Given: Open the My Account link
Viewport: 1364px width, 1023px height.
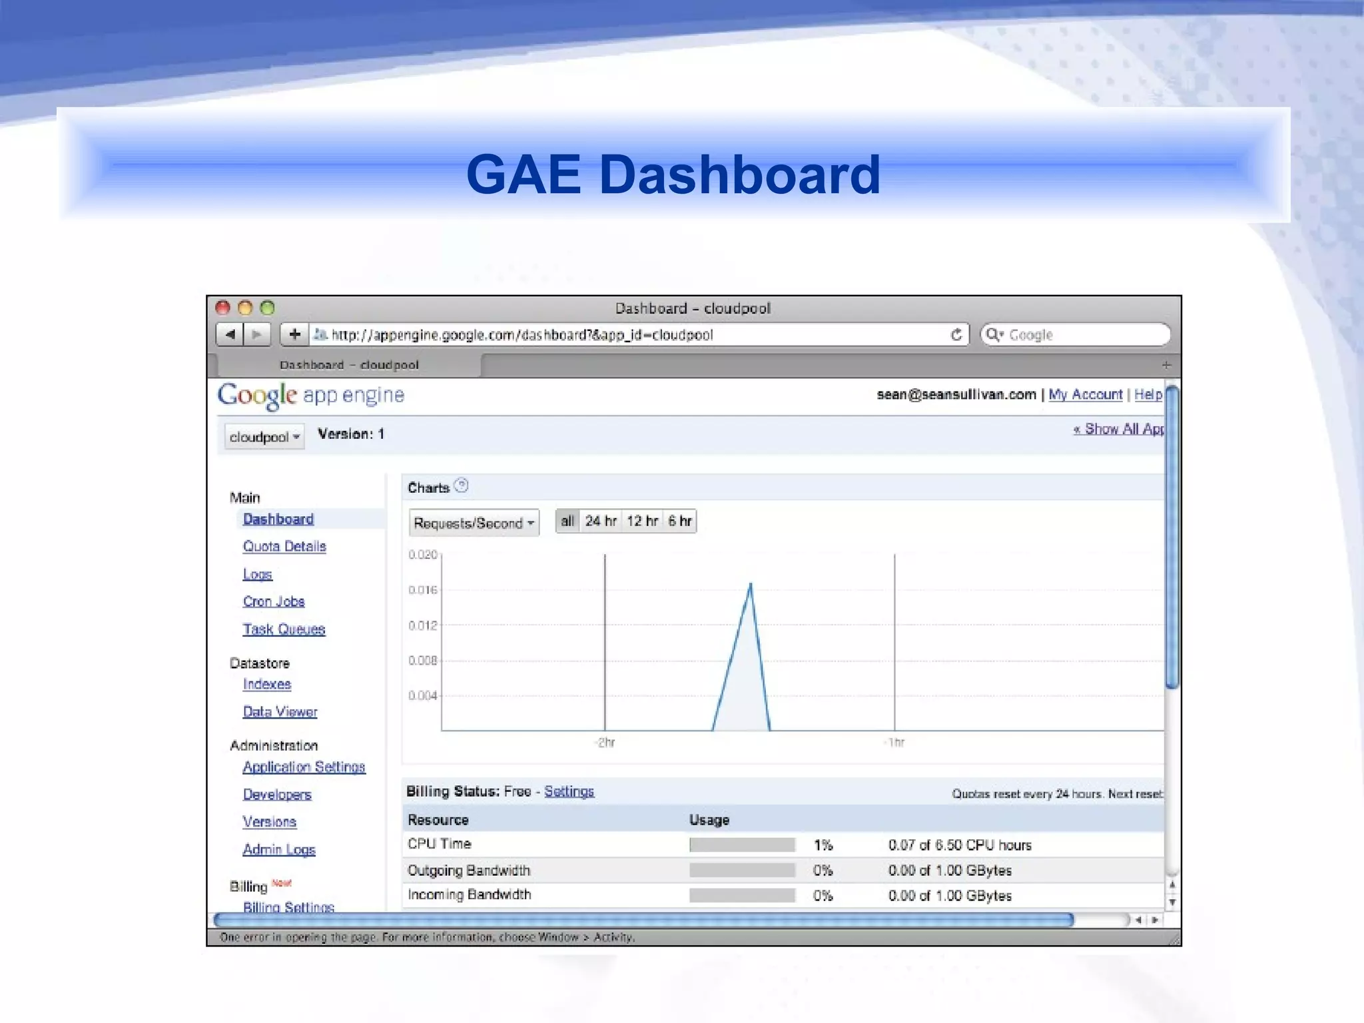Looking at the screenshot, I should tap(1085, 394).
